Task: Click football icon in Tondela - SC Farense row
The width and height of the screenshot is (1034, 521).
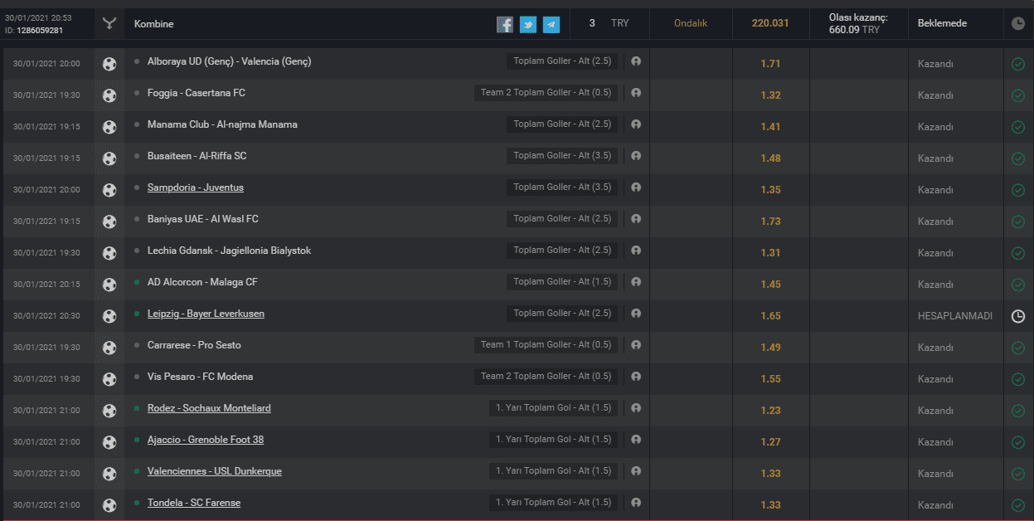Action: [109, 505]
